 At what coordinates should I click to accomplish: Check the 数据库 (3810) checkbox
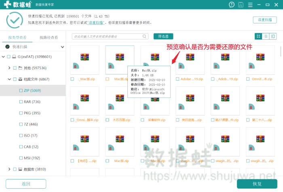15,169
